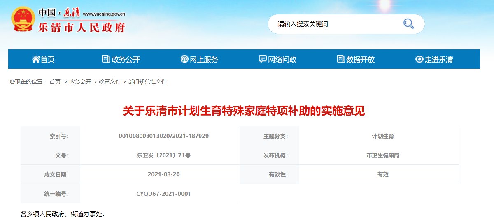This screenshot has height=220, width=494.
Task: Click the icon beside 网上服务
Action: click(184, 59)
